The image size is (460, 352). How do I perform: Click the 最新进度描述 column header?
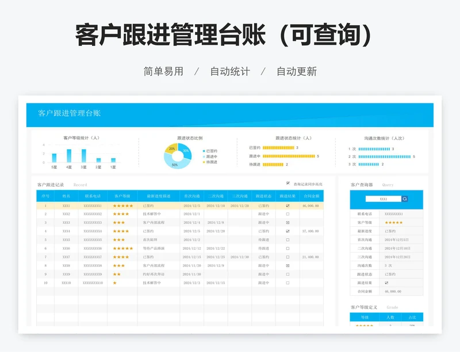pos(159,196)
